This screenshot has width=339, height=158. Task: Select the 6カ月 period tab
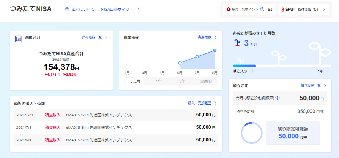pos(135,81)
